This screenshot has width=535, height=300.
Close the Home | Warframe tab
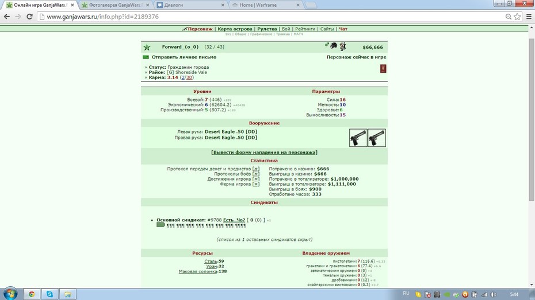click(x=298, y=5)
